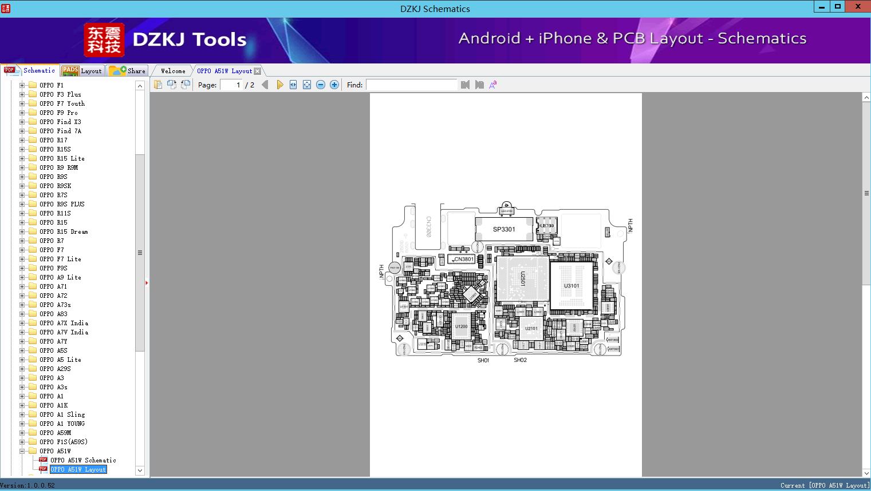
Task: Click the find previous icon
Action: pos(465,85)
